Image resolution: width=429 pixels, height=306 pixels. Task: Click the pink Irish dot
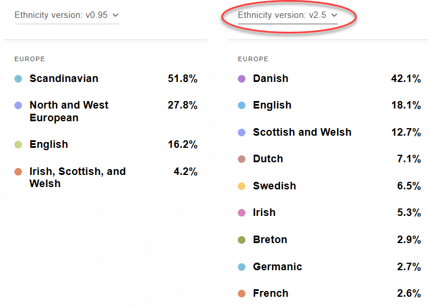pyautogui.click(x=241, y=213)
